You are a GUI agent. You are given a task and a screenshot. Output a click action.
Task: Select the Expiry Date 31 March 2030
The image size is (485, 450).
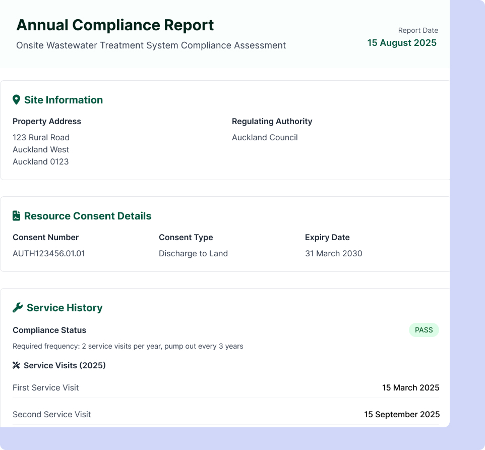(334, 253)
